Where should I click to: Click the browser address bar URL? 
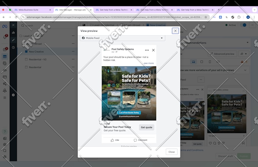click(x=114, y=17)
